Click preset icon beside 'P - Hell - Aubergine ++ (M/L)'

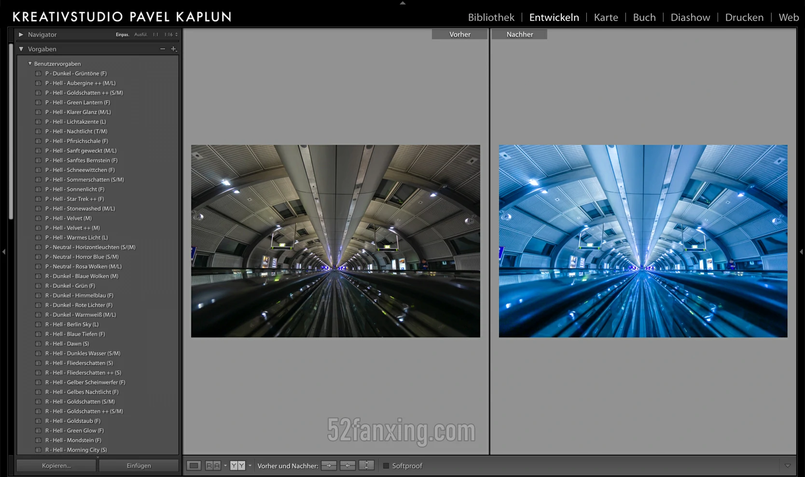38,83
